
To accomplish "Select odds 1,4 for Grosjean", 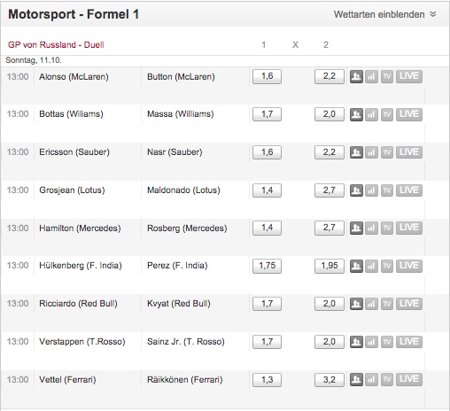I will pyautogui.click(x=267, y=190).
